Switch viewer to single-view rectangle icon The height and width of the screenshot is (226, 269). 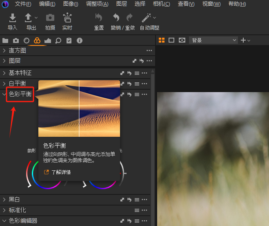(171, 40)
